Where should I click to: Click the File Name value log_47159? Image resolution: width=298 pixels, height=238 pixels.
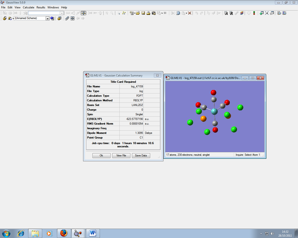coord(137,86)
